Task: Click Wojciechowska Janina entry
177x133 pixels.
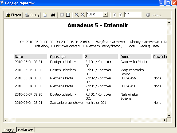Action: pyautogui.click(x=132, y=72)
